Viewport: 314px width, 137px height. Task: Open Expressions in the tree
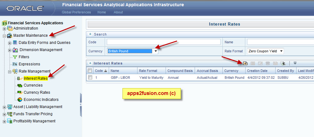click(x=29, y=64)
